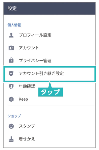Go to スタンプ shop item

click(x=27, y=126)
